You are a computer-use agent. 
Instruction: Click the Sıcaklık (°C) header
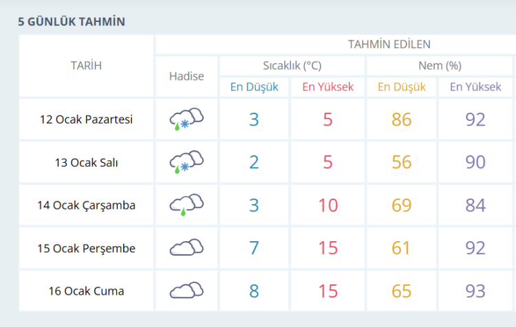point(292,66)
